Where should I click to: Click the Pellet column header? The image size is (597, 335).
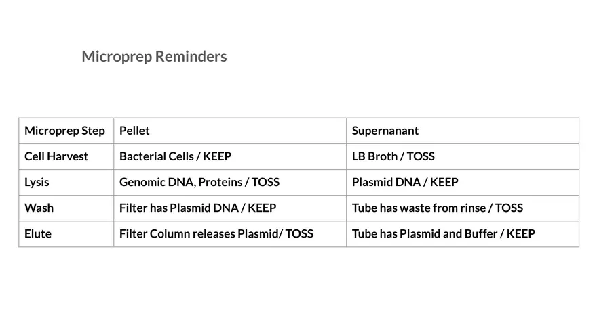(x=134, y=131)
